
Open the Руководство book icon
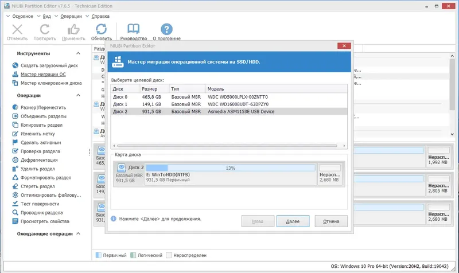(x=134, y=29)
